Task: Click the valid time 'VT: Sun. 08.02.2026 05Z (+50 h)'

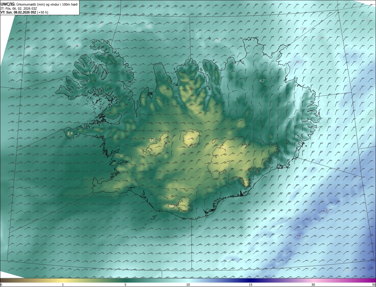Action: pyautogui.click(x=24, y=12)
